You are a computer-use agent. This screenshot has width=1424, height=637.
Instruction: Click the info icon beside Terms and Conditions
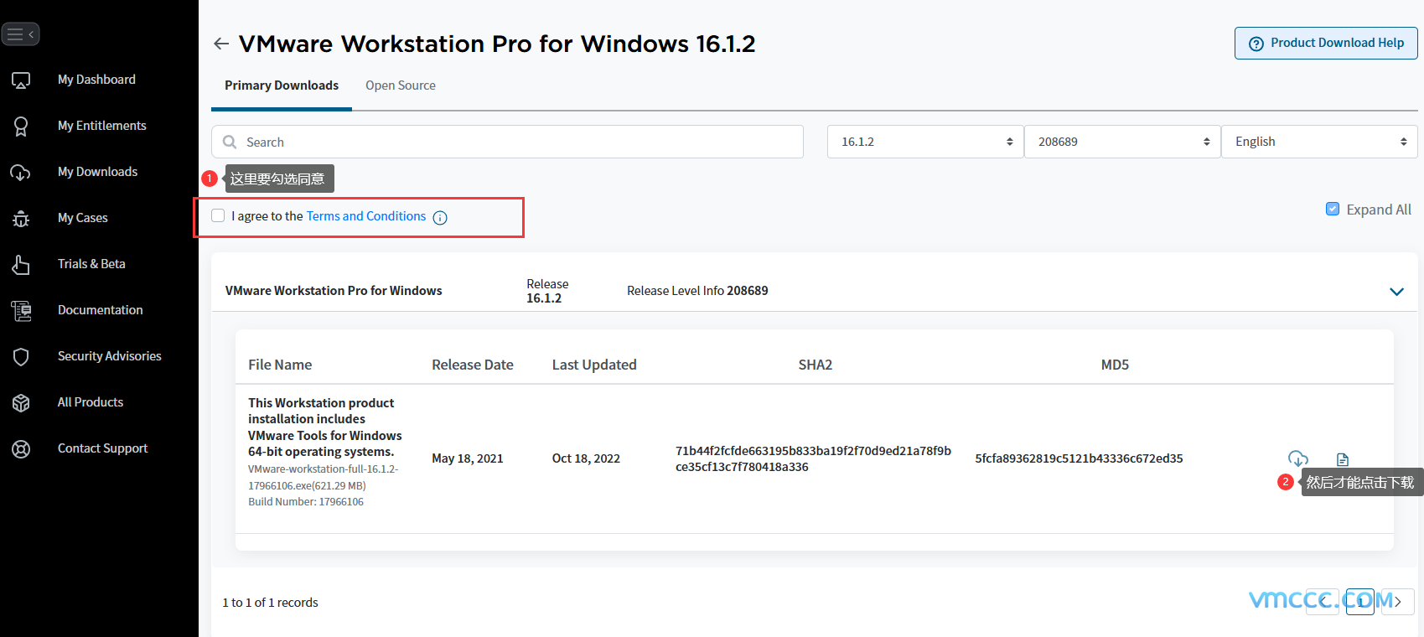point(440,218)
